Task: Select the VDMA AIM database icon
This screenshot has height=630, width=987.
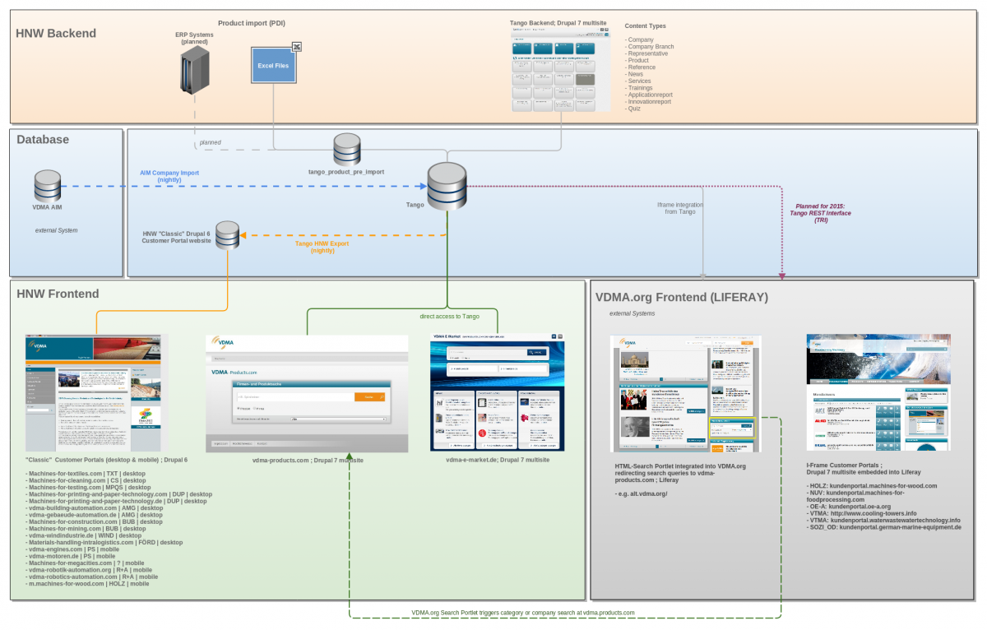Action: click(x=48, y=186)
